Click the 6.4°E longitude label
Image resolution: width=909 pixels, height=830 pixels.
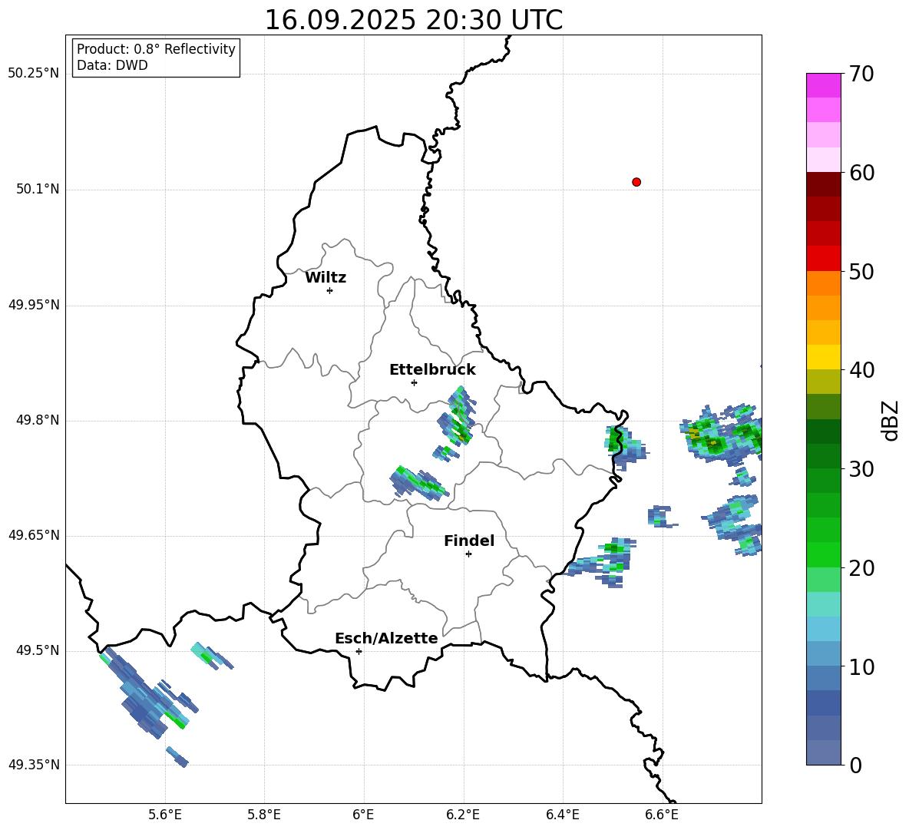562,815
